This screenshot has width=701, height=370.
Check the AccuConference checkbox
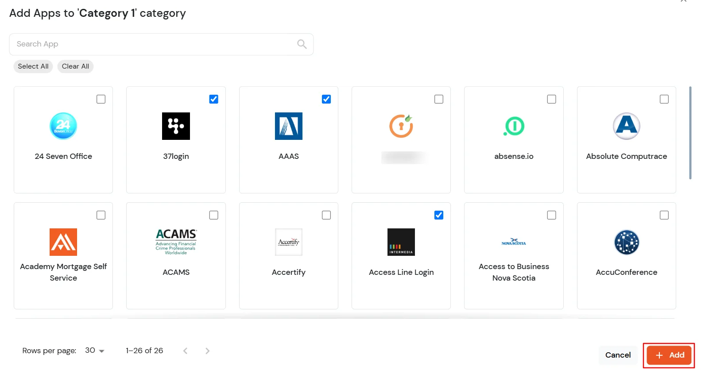[x=664, y=215]
